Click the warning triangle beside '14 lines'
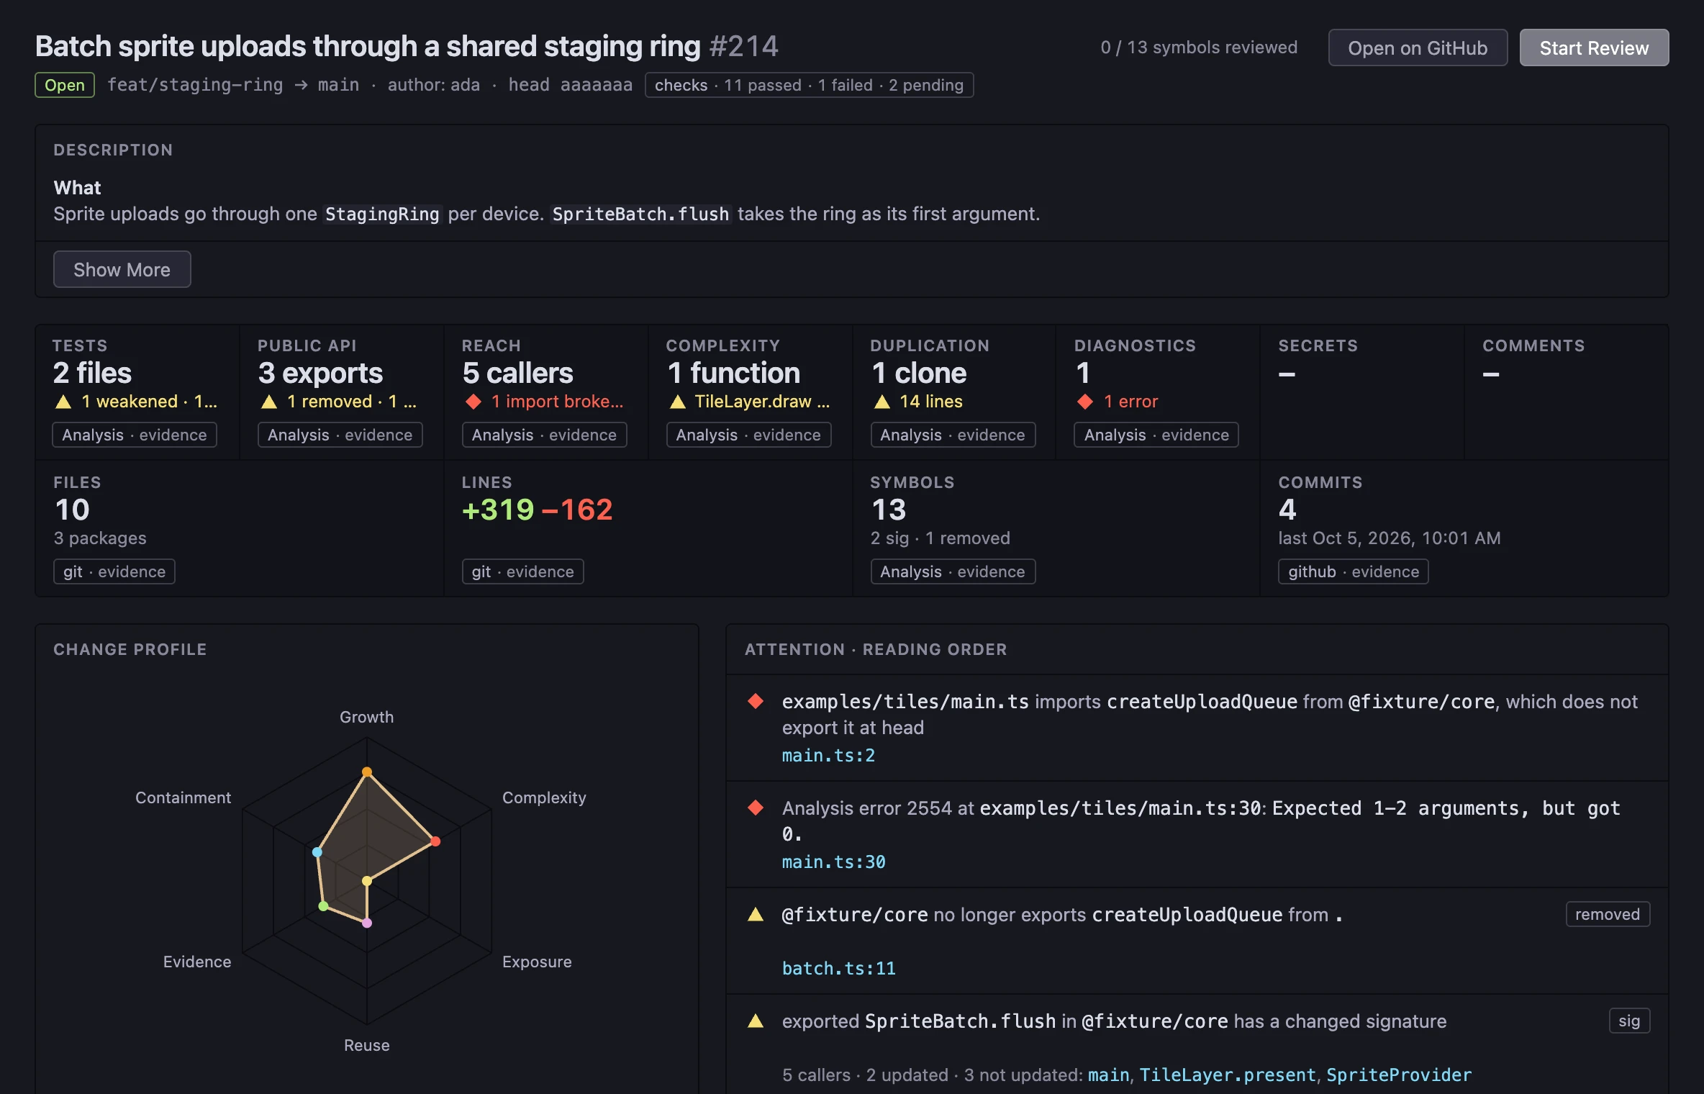1704x1094 pixels. pyautogui.click(x=882, y=402)
